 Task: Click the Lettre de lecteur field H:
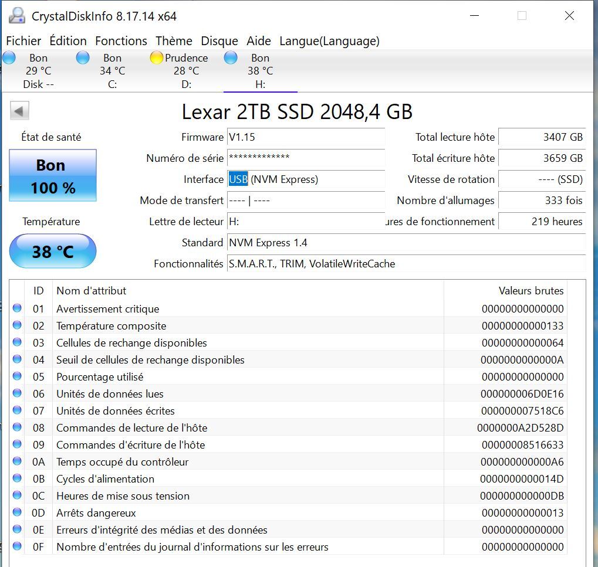coord(306,222)
